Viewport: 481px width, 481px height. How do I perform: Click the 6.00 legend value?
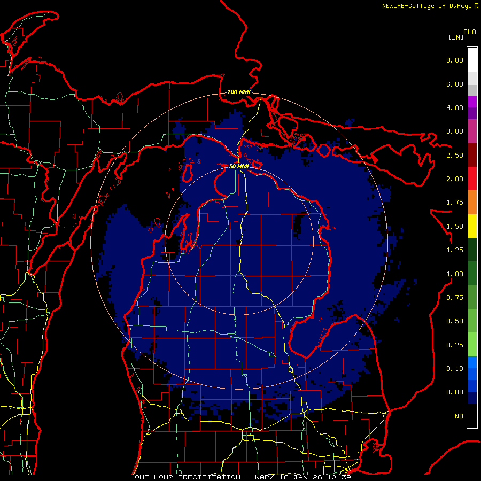pyautogui.click(x=455, y=84)
